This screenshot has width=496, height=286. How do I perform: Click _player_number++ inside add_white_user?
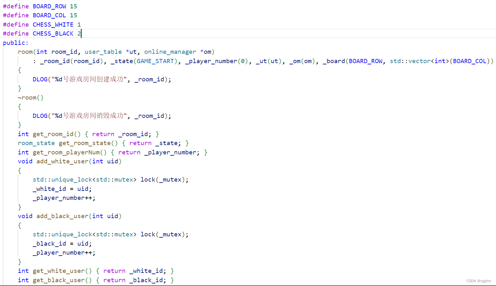click(x=64, y=198)
